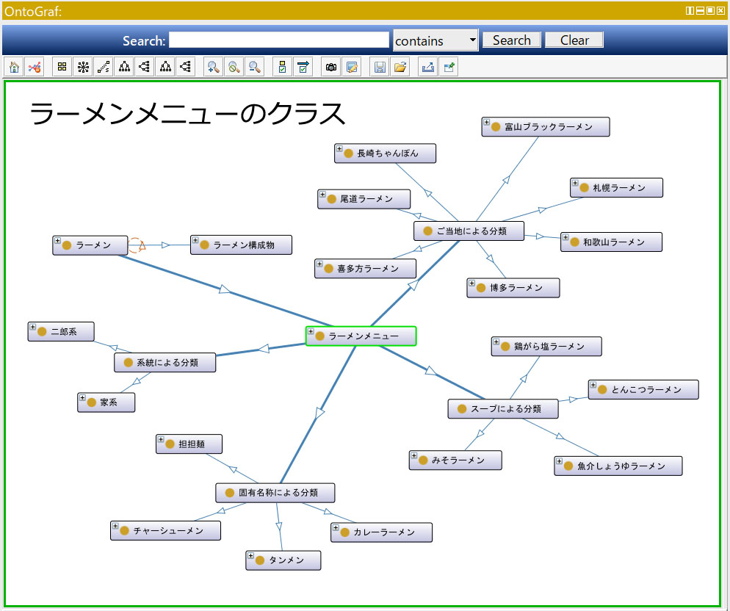Image resolution: width=730 pixels, height=611 pixels.
Task: Expand the 和歌山ラーメン node plus sign
Action: [565, 238]
